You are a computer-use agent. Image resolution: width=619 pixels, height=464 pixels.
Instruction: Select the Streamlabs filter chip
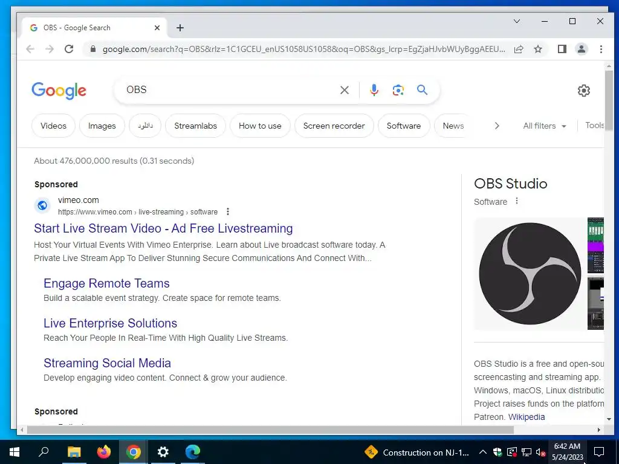point(195,126)
